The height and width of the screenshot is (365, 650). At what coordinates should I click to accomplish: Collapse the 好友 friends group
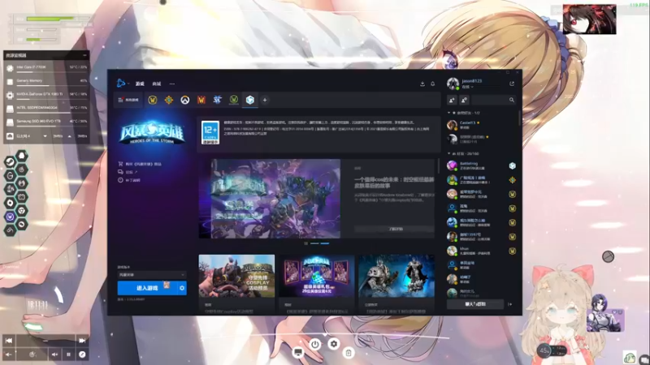(449, 153)
